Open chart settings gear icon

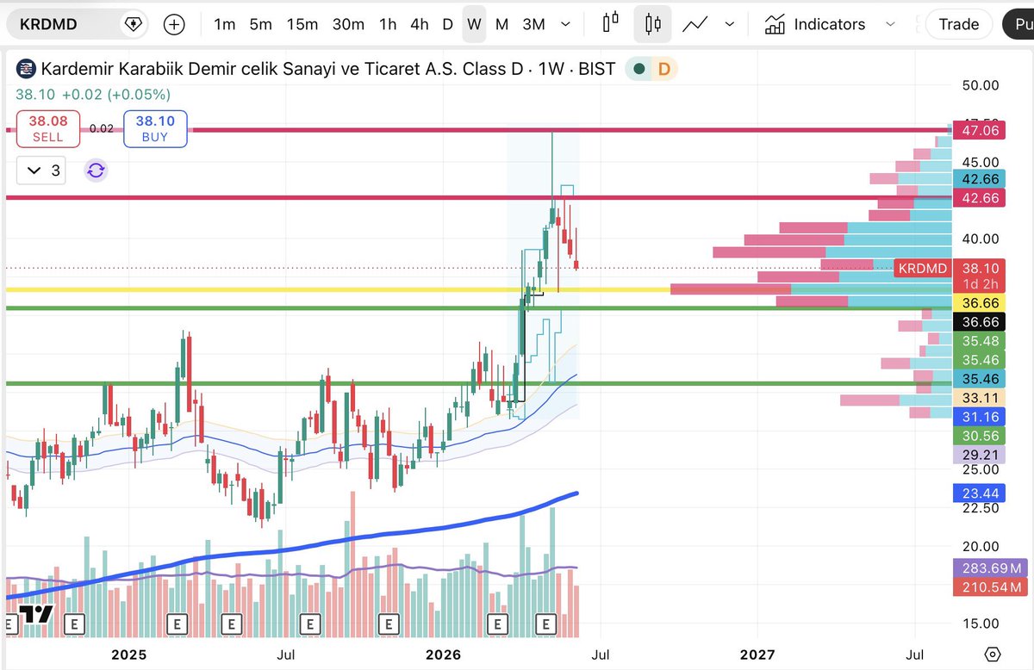pos(993,654)
